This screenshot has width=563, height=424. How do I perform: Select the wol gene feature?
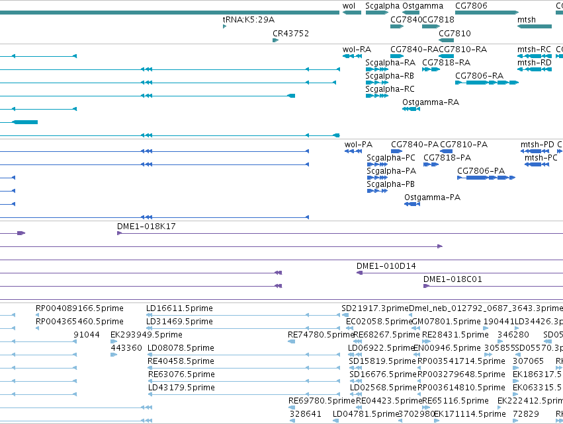[x=352, y=13]
